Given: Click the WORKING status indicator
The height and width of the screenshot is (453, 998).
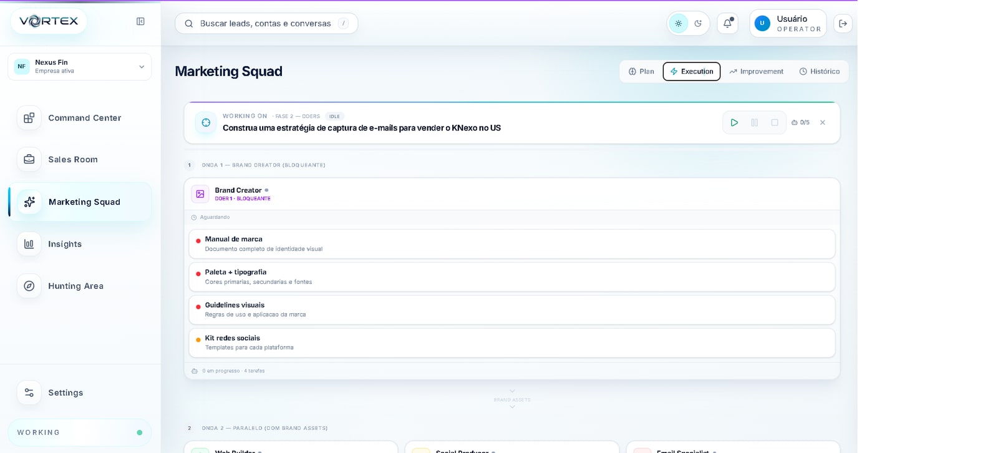Looking at the screenshot, I should point(80,432).
